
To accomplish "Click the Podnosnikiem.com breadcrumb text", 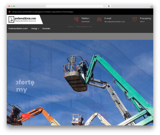I will click(84, 26).
